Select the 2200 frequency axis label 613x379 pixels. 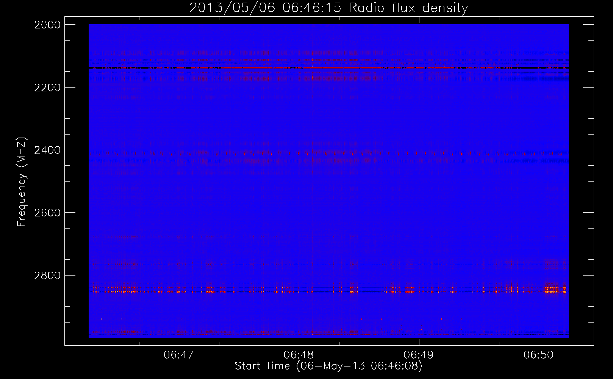pos(47,88)
